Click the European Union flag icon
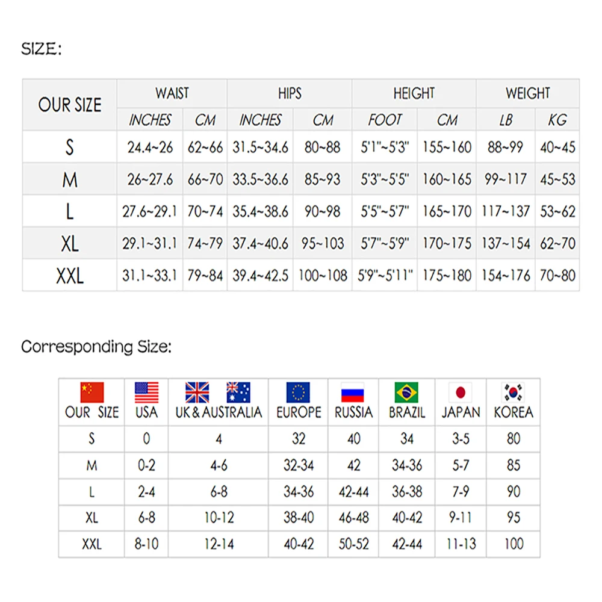Screen dimensions: 602x602 [298, 393]
